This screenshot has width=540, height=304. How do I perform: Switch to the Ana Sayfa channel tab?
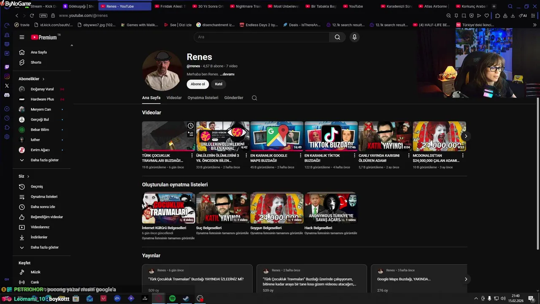point(151,98)
